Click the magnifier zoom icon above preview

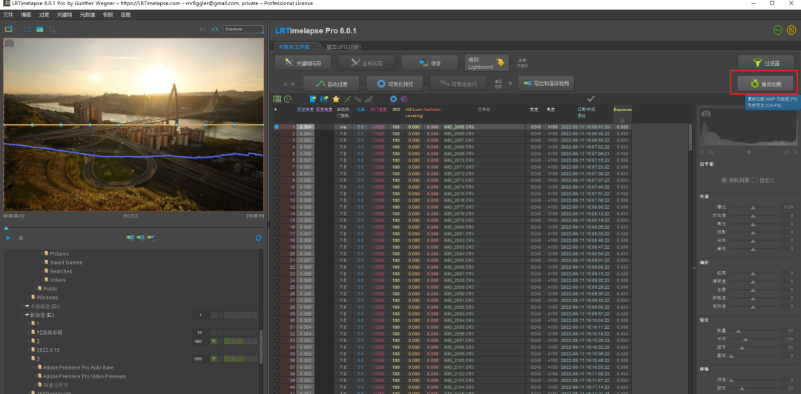(x=52, y=30)
